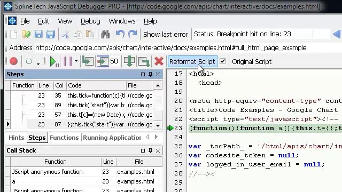Pin the Steps panel

tap(150, 75)
